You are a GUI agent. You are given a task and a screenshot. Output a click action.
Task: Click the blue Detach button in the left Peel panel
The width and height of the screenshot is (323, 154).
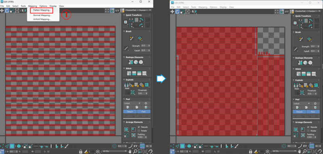click(x=130, y=111)
